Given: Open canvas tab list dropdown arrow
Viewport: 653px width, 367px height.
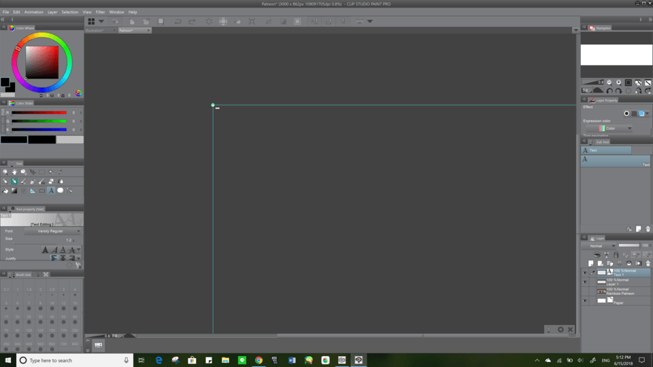Looking at the screenshot, I should pos(575,30).
